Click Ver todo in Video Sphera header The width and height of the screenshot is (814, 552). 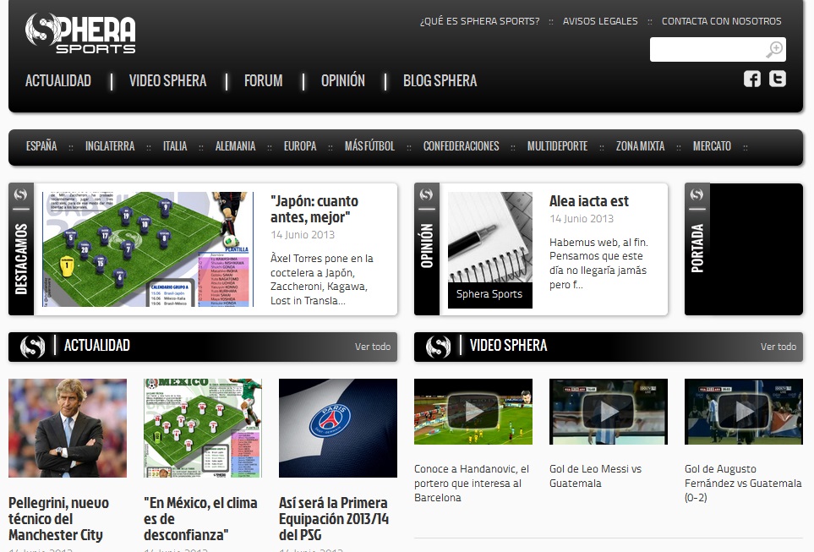(778, 347)
